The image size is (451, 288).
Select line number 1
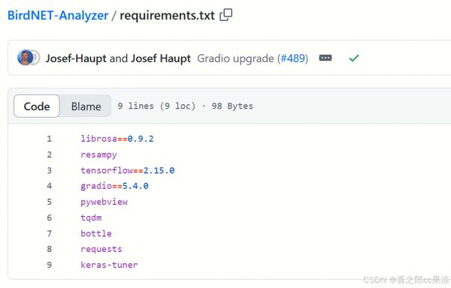point(49,139)
